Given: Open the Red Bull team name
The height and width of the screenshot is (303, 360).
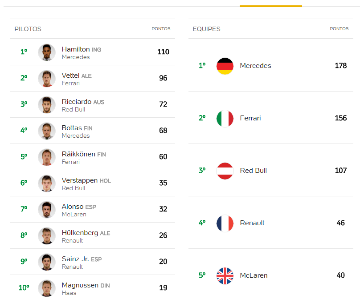Looking at the screenshot, I should tap(253, 171).
